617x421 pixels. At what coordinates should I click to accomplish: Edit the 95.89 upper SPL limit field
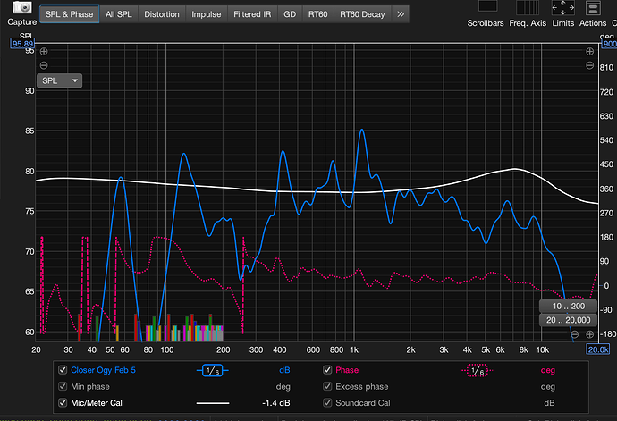click(22, 44)
